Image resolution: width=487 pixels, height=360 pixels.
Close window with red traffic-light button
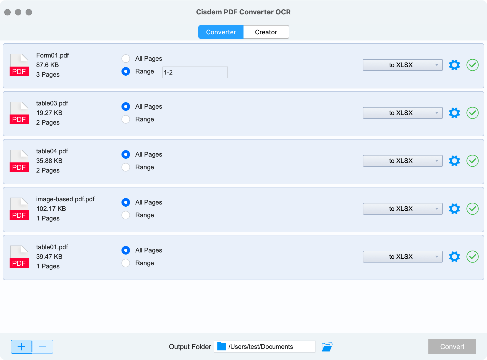pos(7,12)
